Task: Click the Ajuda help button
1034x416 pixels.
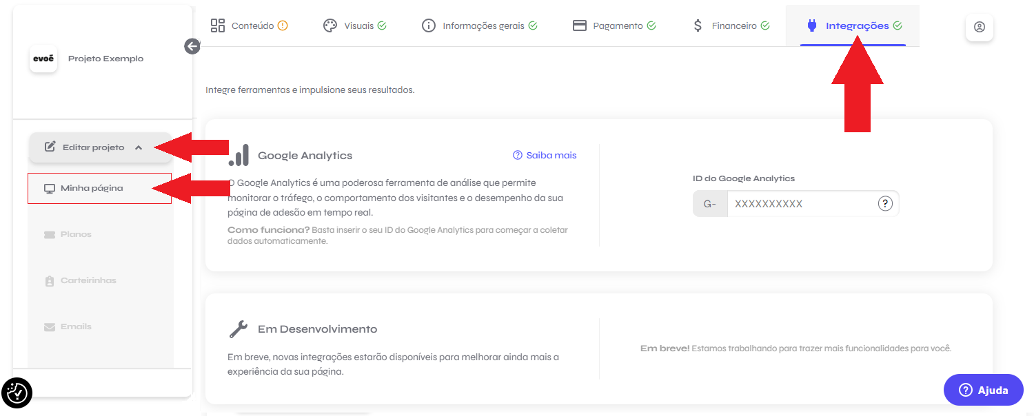Action: [984, 390]
